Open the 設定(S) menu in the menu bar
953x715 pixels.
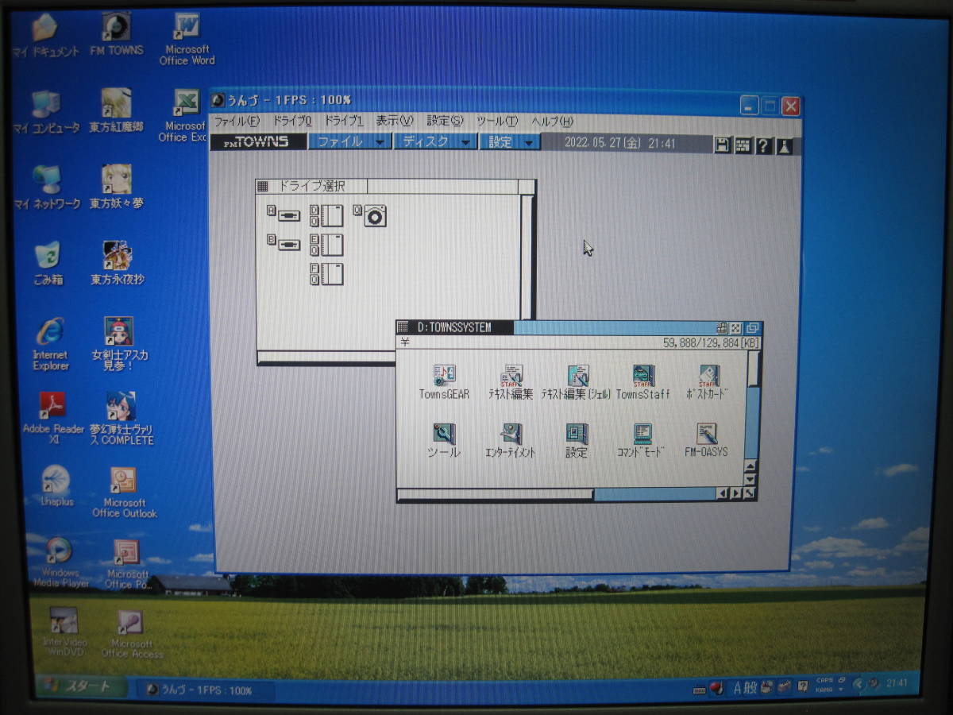(x=445, y=122)
